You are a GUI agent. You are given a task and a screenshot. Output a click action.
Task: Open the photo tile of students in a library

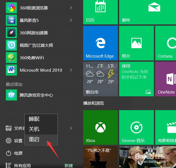point(147,157)
